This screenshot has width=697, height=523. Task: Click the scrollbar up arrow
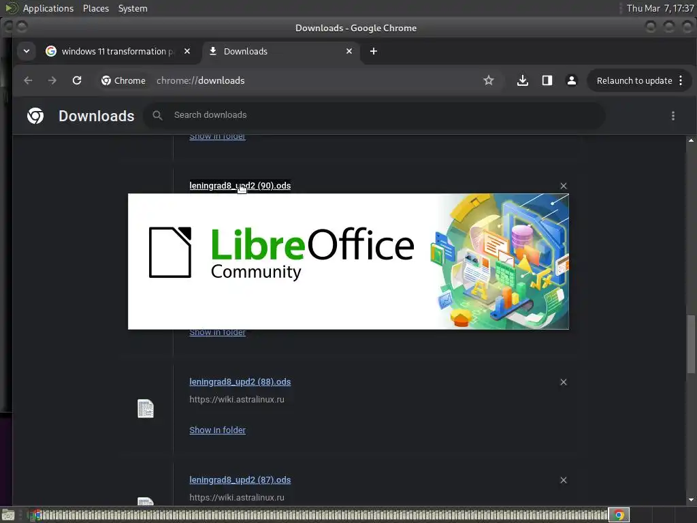click(x=691, y=140)
